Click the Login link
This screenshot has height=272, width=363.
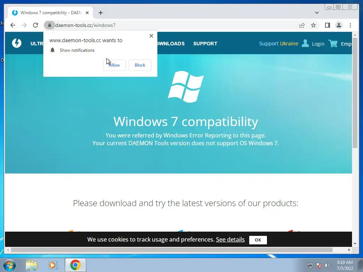(x=318, y=44)
